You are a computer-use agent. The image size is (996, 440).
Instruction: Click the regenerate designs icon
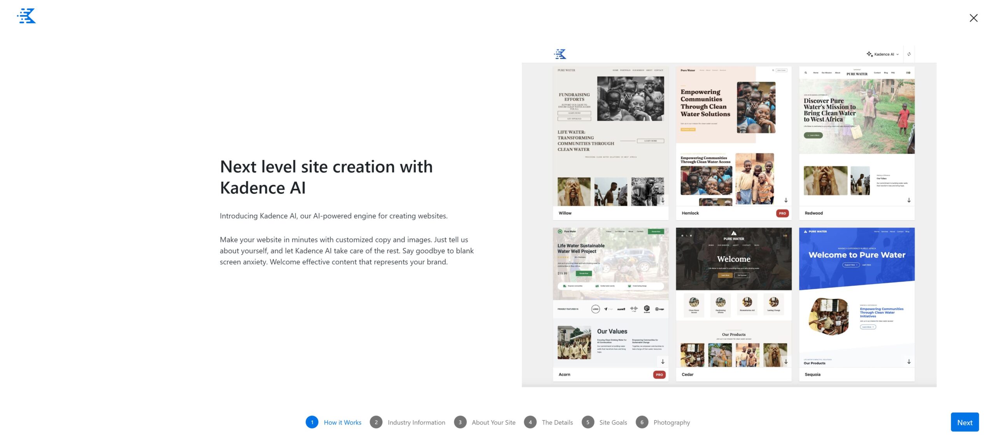pos(909,54)
